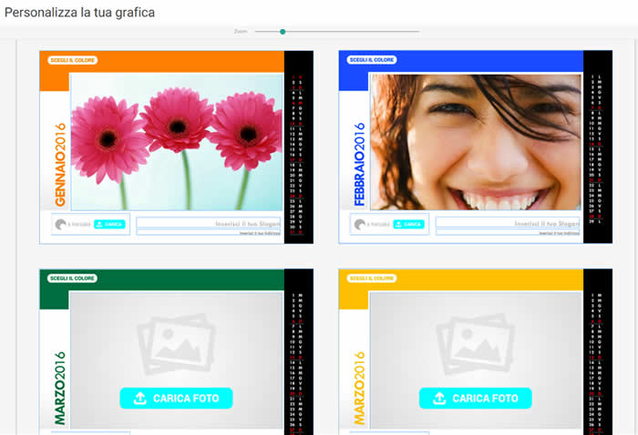Click the yellow MARZO2016 month label
The width and height of the screenshot is (638, 435).
pos(359,389)
